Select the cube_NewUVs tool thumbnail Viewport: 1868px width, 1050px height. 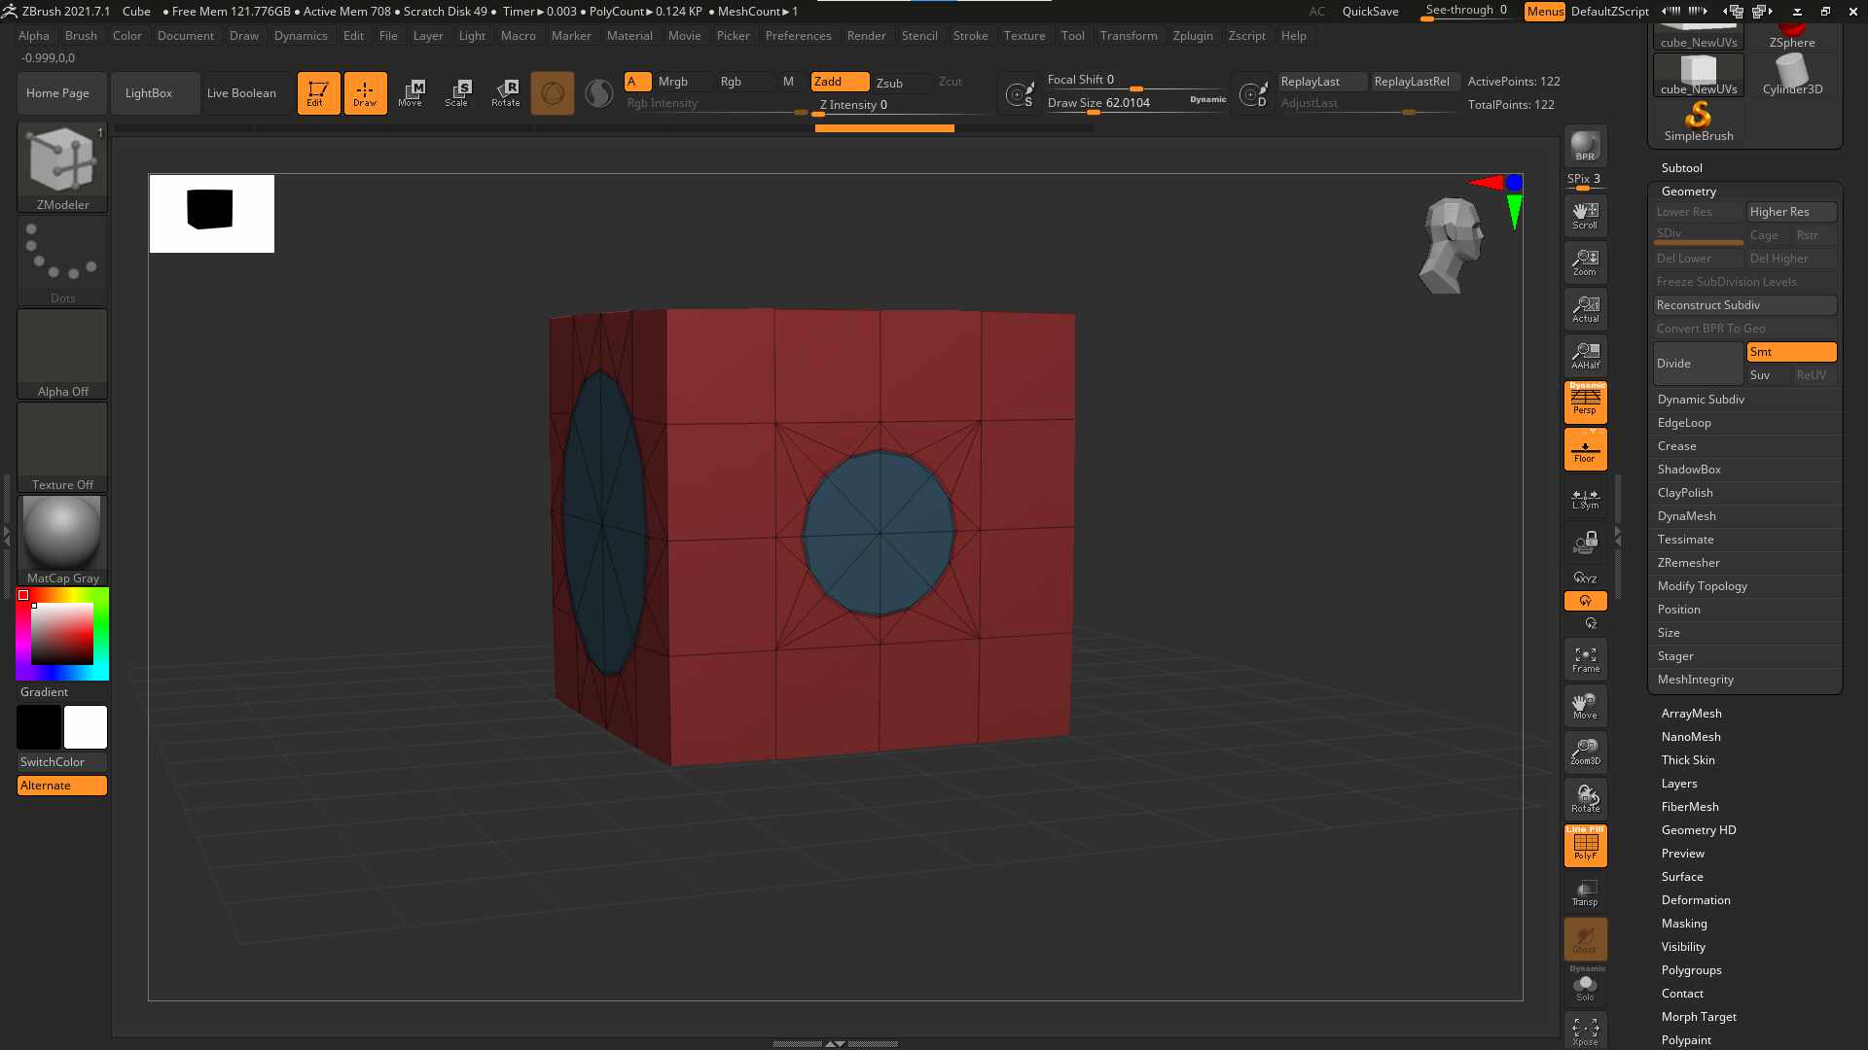tap(1698, 74)
